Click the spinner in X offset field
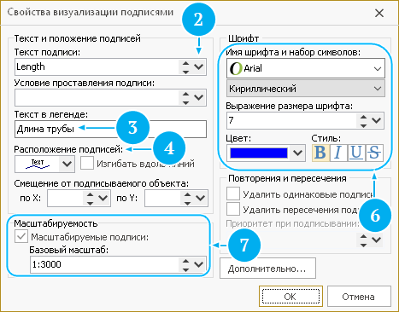399x312 pixels. [90, 199]
